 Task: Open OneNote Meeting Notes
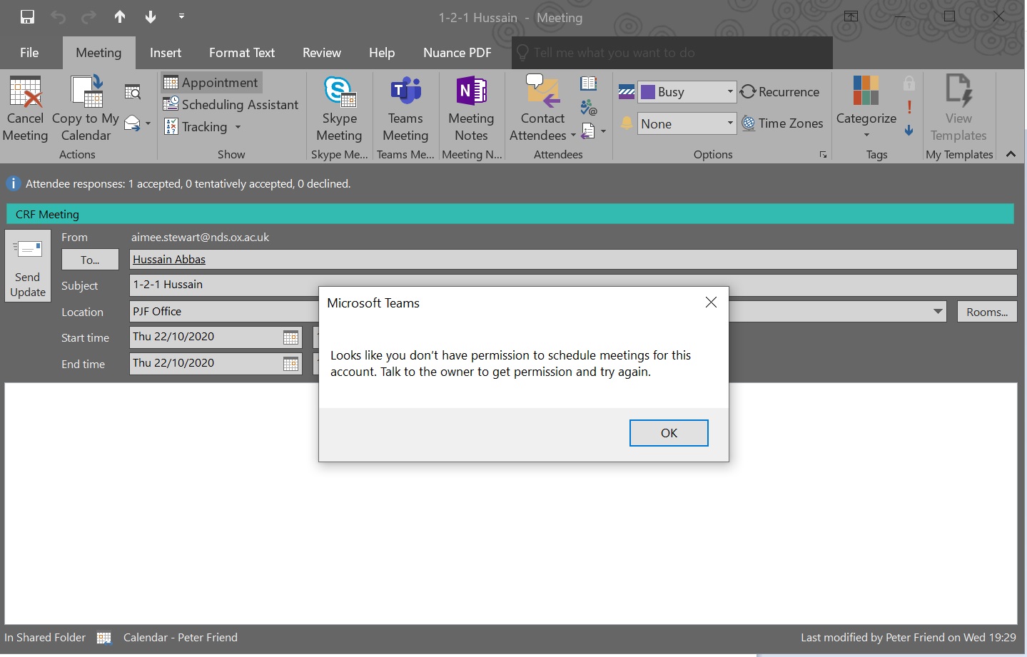tap(471, 109)
